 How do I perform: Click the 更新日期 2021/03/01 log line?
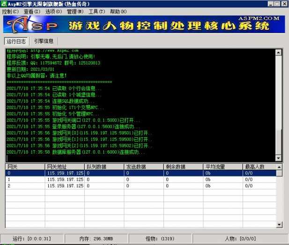coord(30,70)
